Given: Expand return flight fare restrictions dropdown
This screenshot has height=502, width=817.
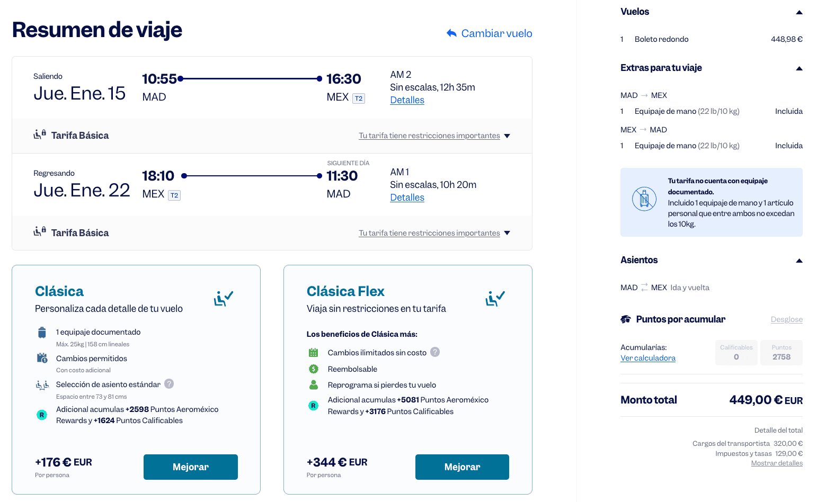Looking at the screenshot, I should (507, 233).
